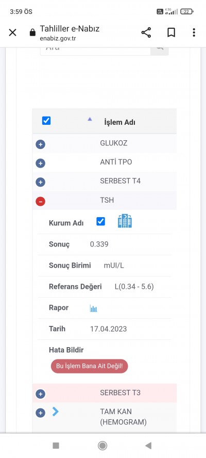
Task: Open the TSH report chart icon
Action: [x=93, y=308]
